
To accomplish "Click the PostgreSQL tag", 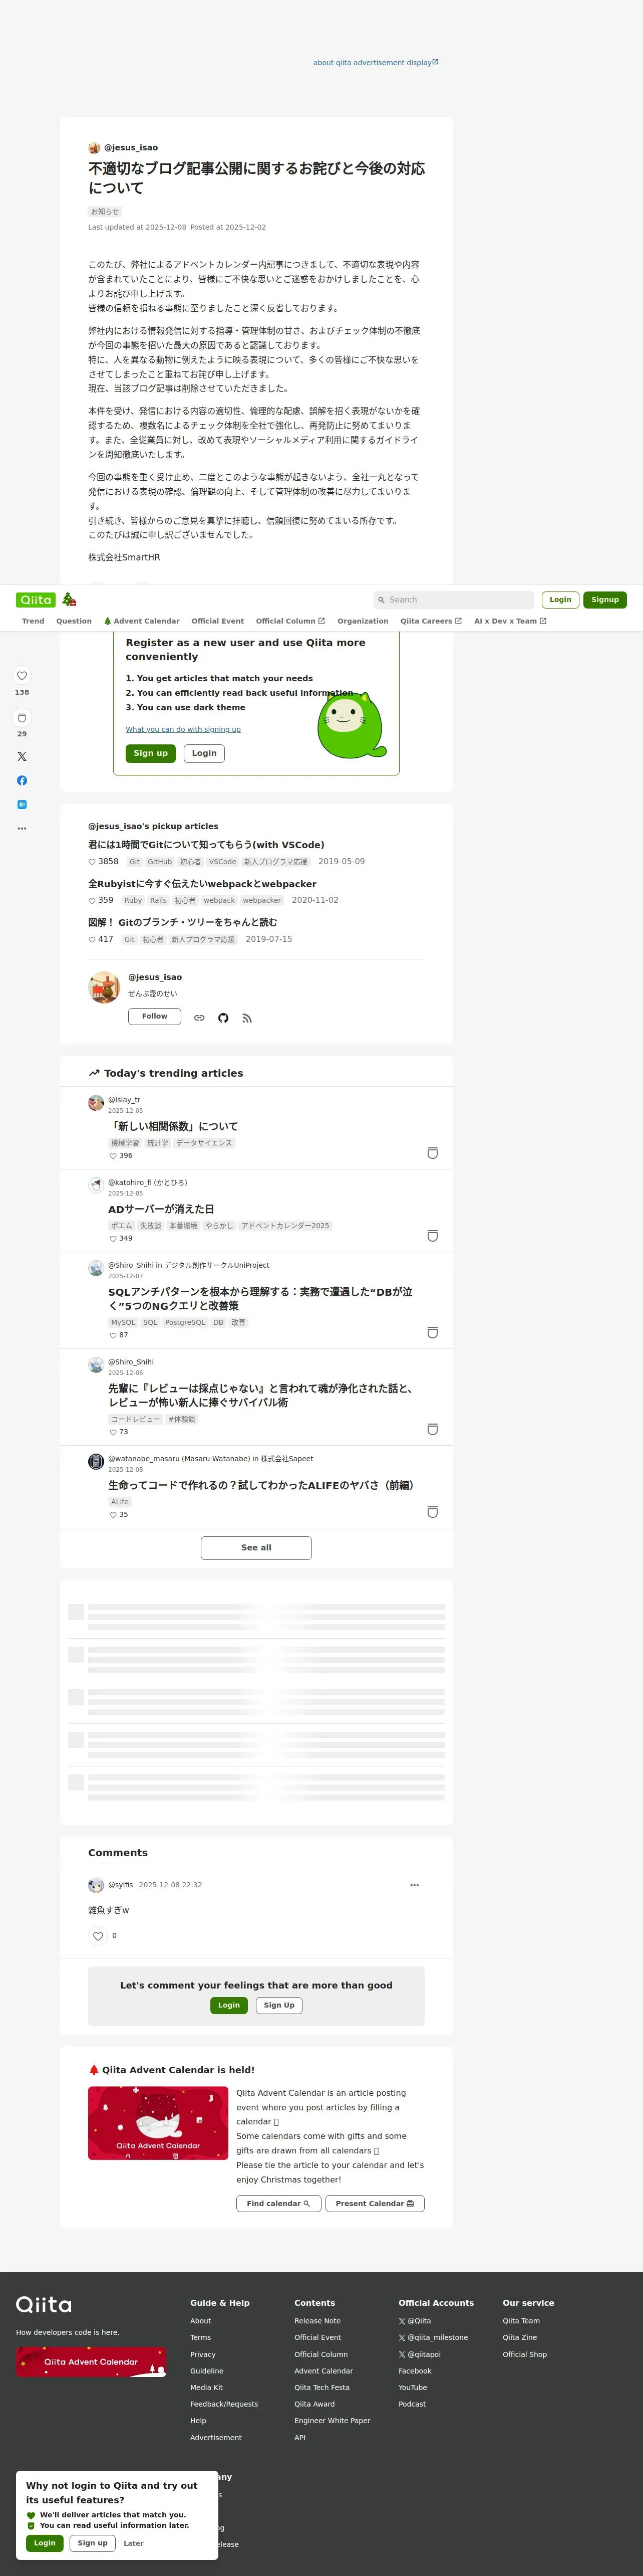I will pos(185,1322).
